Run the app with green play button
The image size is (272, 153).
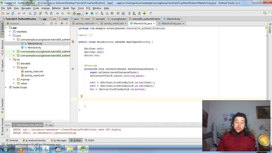pyautogui.click(x=87, y=13)
